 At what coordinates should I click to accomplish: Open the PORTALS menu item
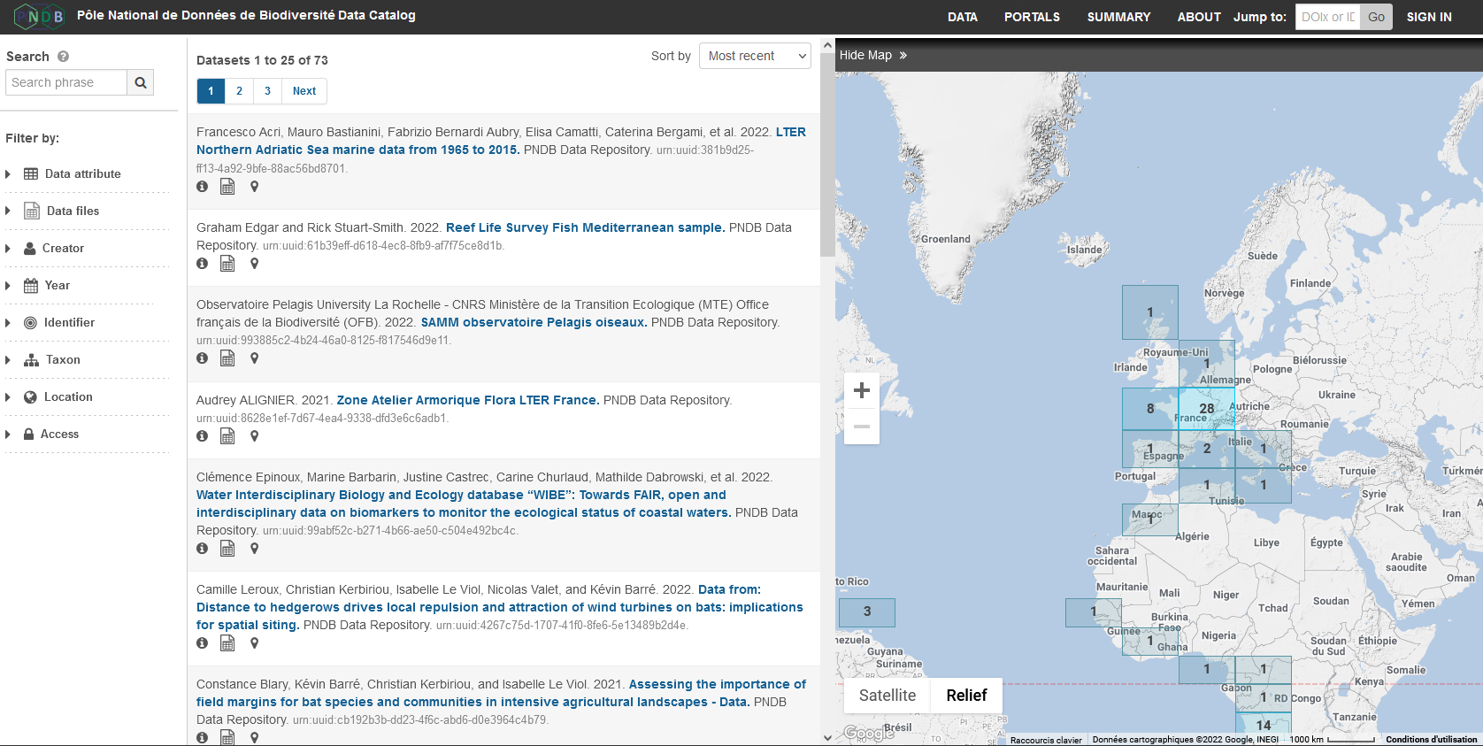coord(1032,17)
